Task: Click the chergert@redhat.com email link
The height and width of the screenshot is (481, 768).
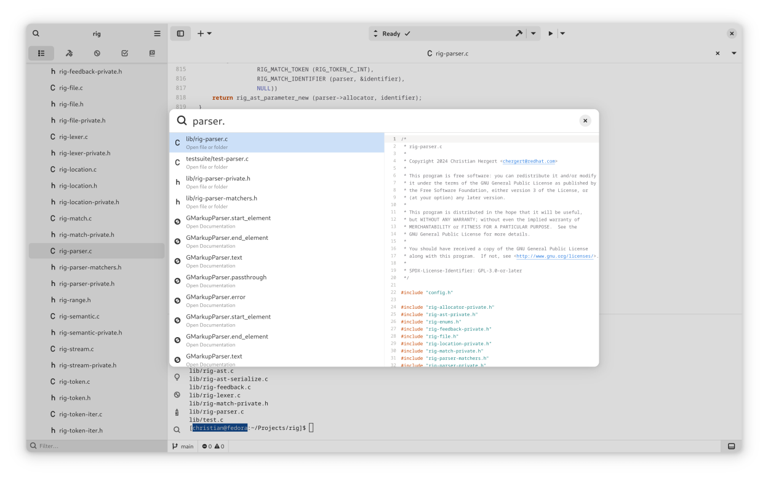Action: (x=529, y=161)
